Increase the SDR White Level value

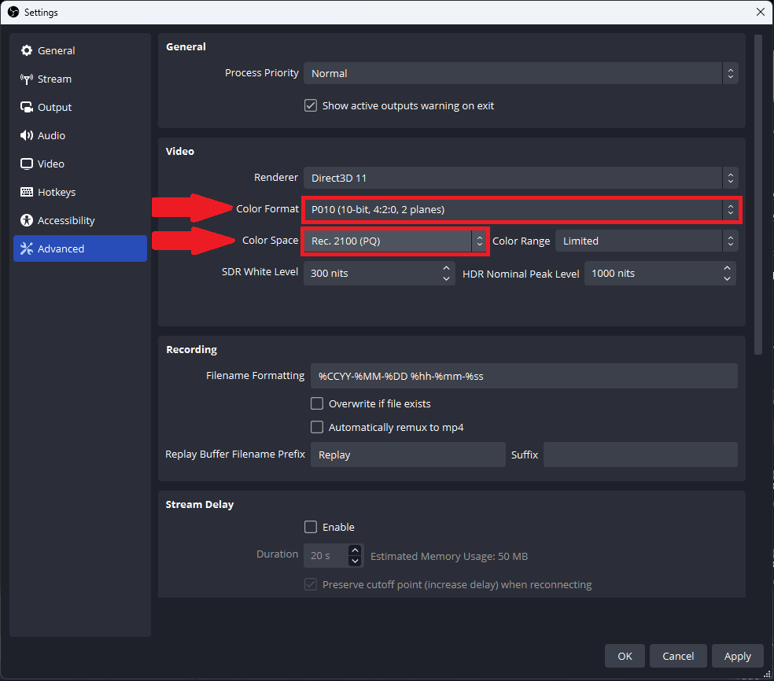(446, 267)
